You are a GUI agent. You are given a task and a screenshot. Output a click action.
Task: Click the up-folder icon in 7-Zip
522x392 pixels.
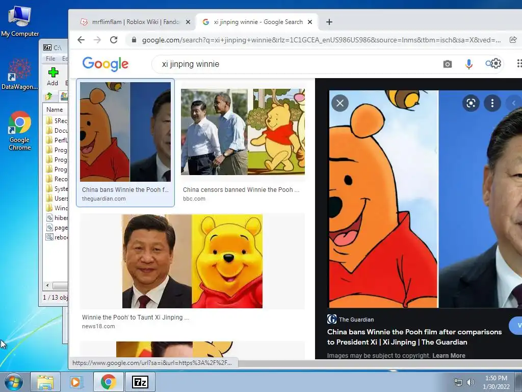(x=49, y=96)
